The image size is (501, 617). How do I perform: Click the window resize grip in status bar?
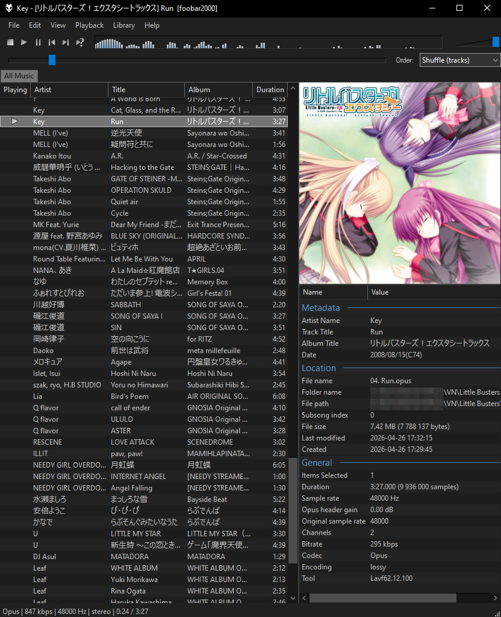tap(497, 613)
